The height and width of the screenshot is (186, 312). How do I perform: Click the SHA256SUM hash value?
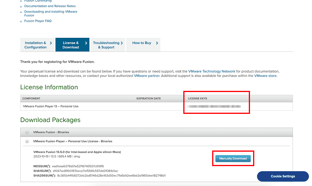111,175
